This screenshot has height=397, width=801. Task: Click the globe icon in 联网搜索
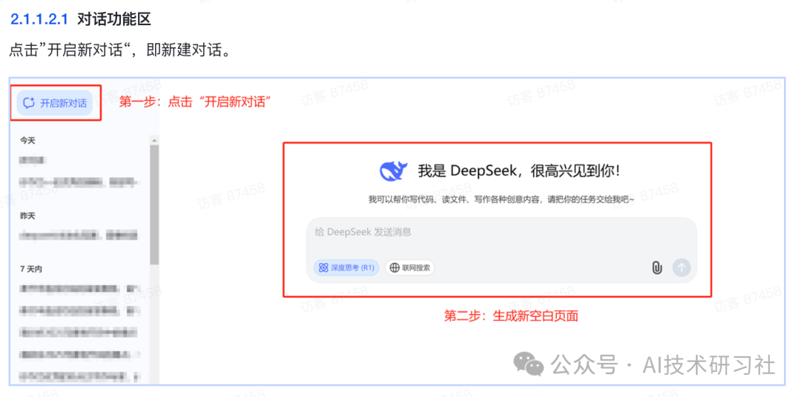pos(395,267)
